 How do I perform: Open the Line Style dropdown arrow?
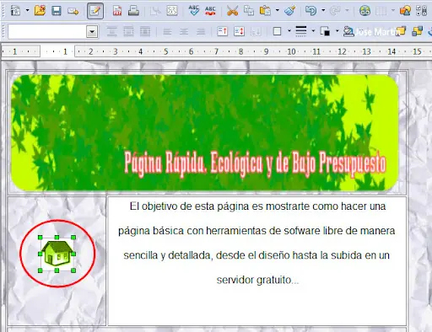(313, 31)
